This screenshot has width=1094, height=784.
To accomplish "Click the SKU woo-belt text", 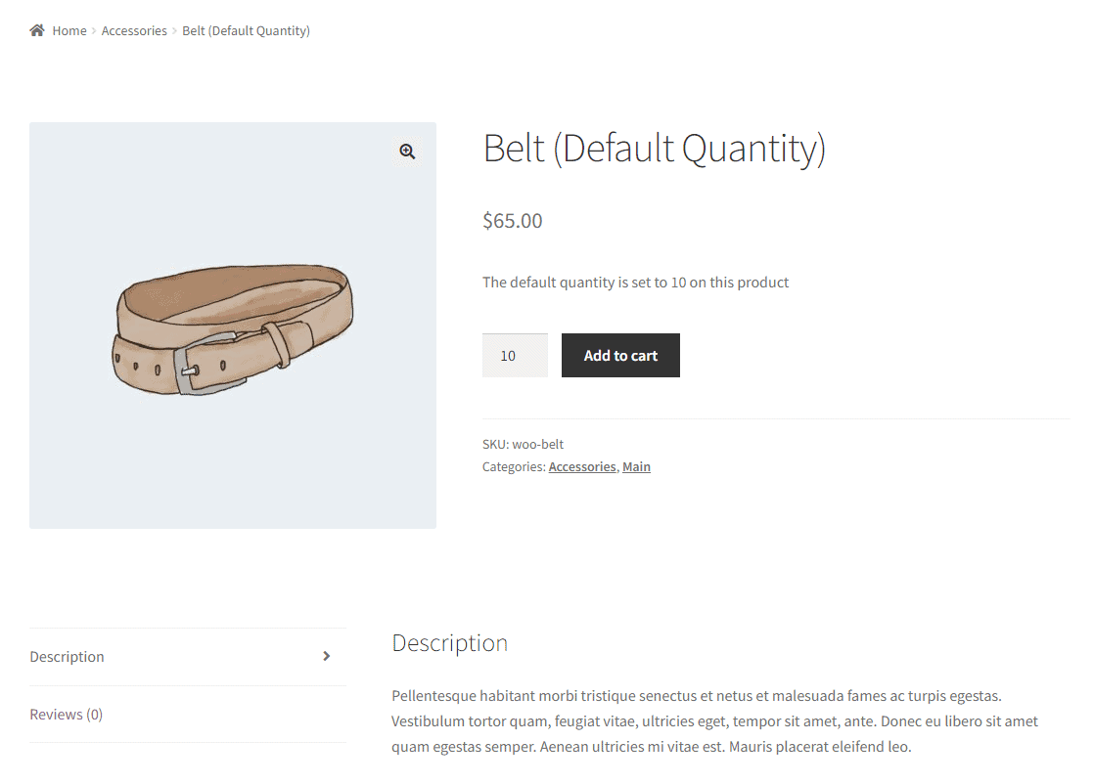I will pos(523,444).
